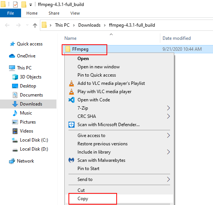
Task: Click the Documents page icon in sidebar
Action: [x=15, y=95]
